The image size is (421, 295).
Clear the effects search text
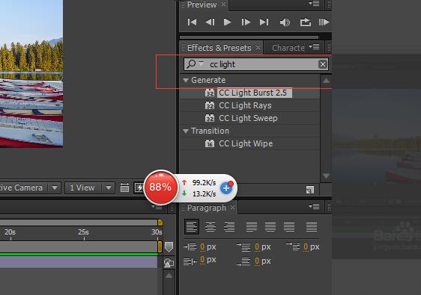pos(323,64)
